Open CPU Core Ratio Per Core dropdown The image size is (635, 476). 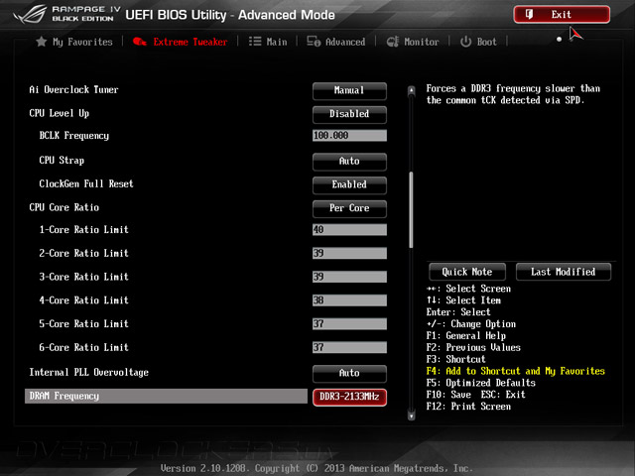click(349, 208)
